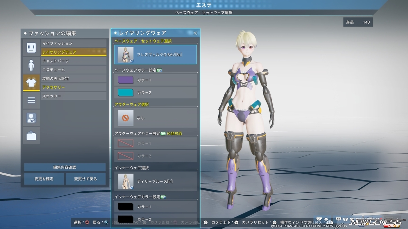Click 変更せず戻る button
The width and height of the screenshot is (408, 229).
[x=86, y=179]
